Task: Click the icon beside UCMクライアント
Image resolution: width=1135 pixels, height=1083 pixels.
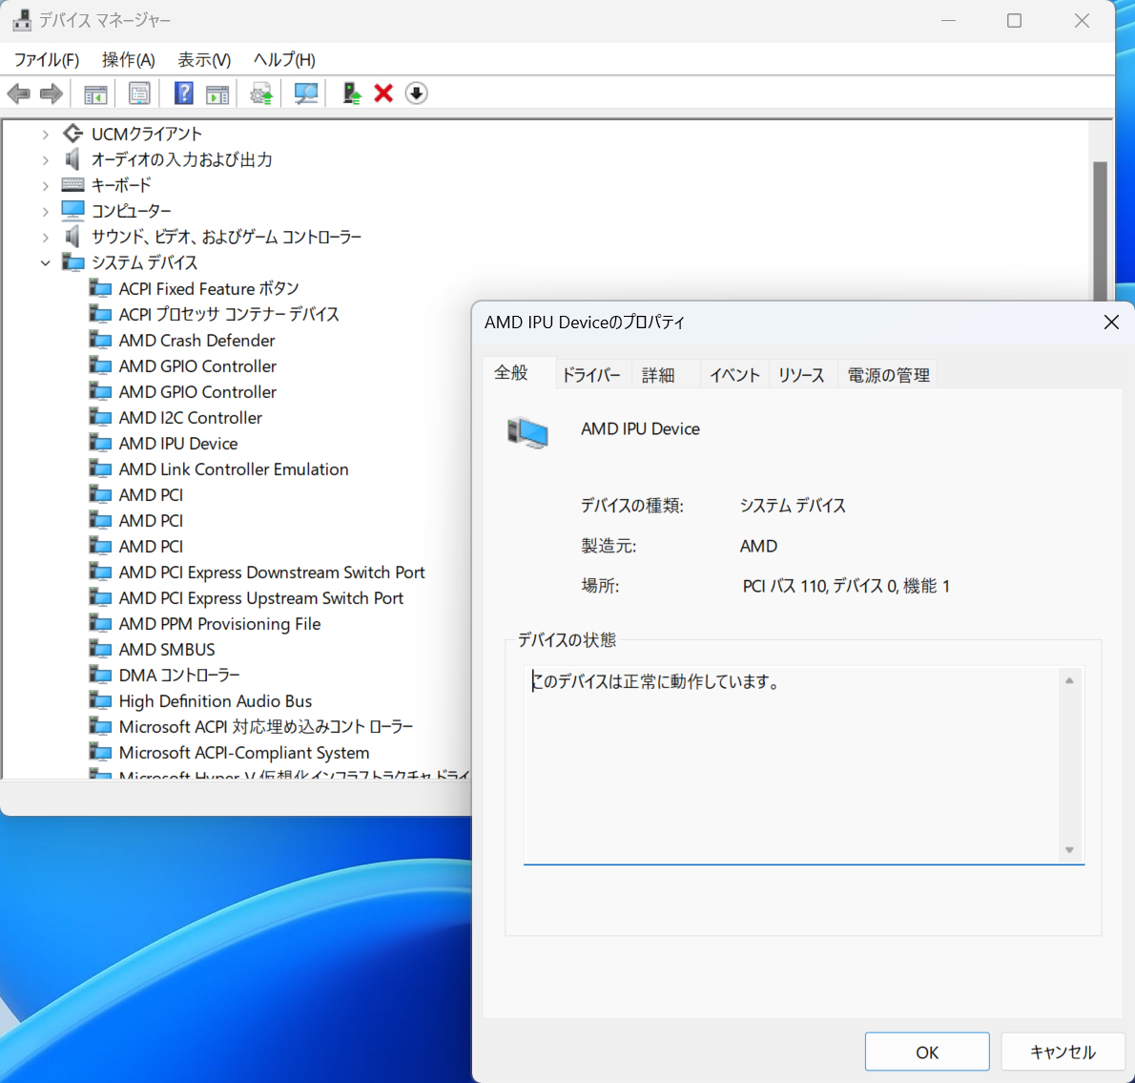Action: pyautogui.click(x=72, y=133)
